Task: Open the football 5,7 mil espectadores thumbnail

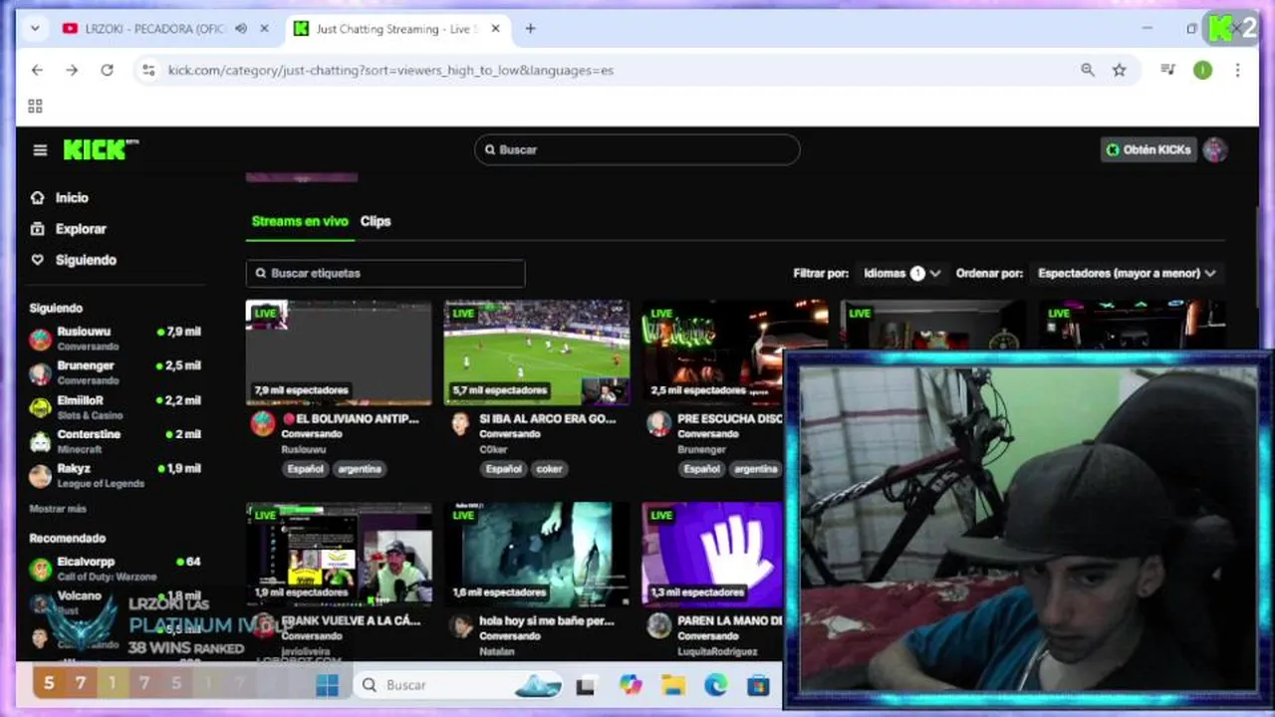Action: (x=536, y=353)
